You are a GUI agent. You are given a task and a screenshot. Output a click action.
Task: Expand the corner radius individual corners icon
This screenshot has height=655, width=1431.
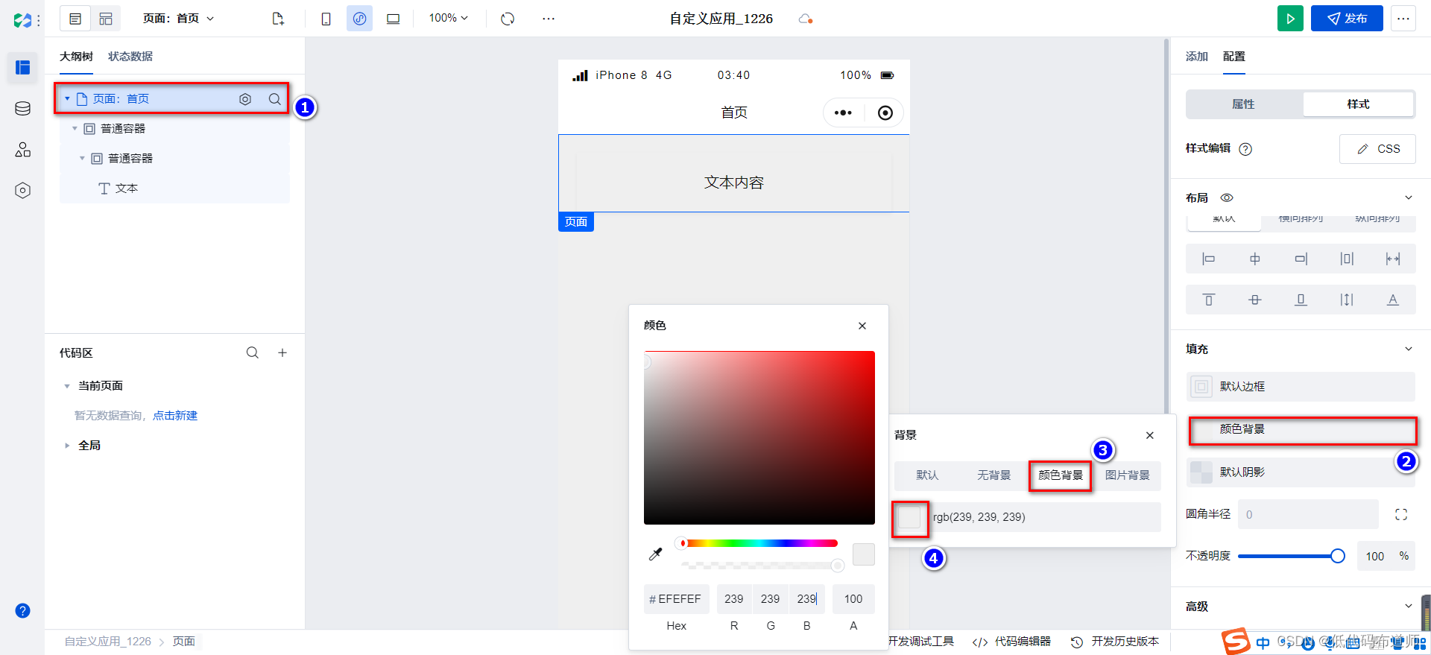click(x=1401, y=514)
